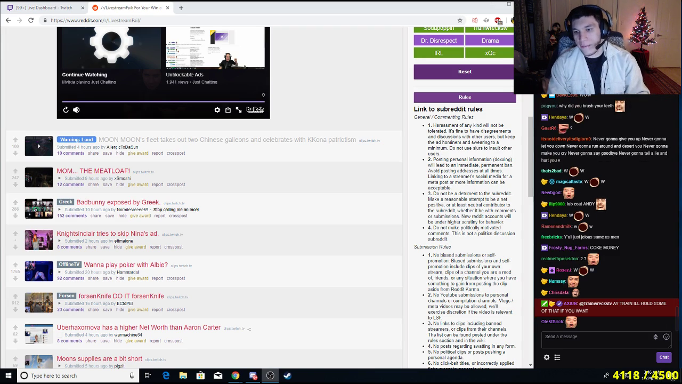This screenshot has width=682, height=384.
Task: Filter posts by the xQc flair
Action: [490, 53]
